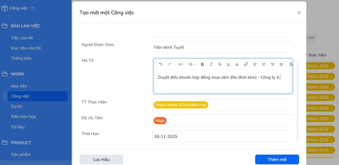
Task: Open Mục tiêu của tôi
Action: [x=26, y=48]
